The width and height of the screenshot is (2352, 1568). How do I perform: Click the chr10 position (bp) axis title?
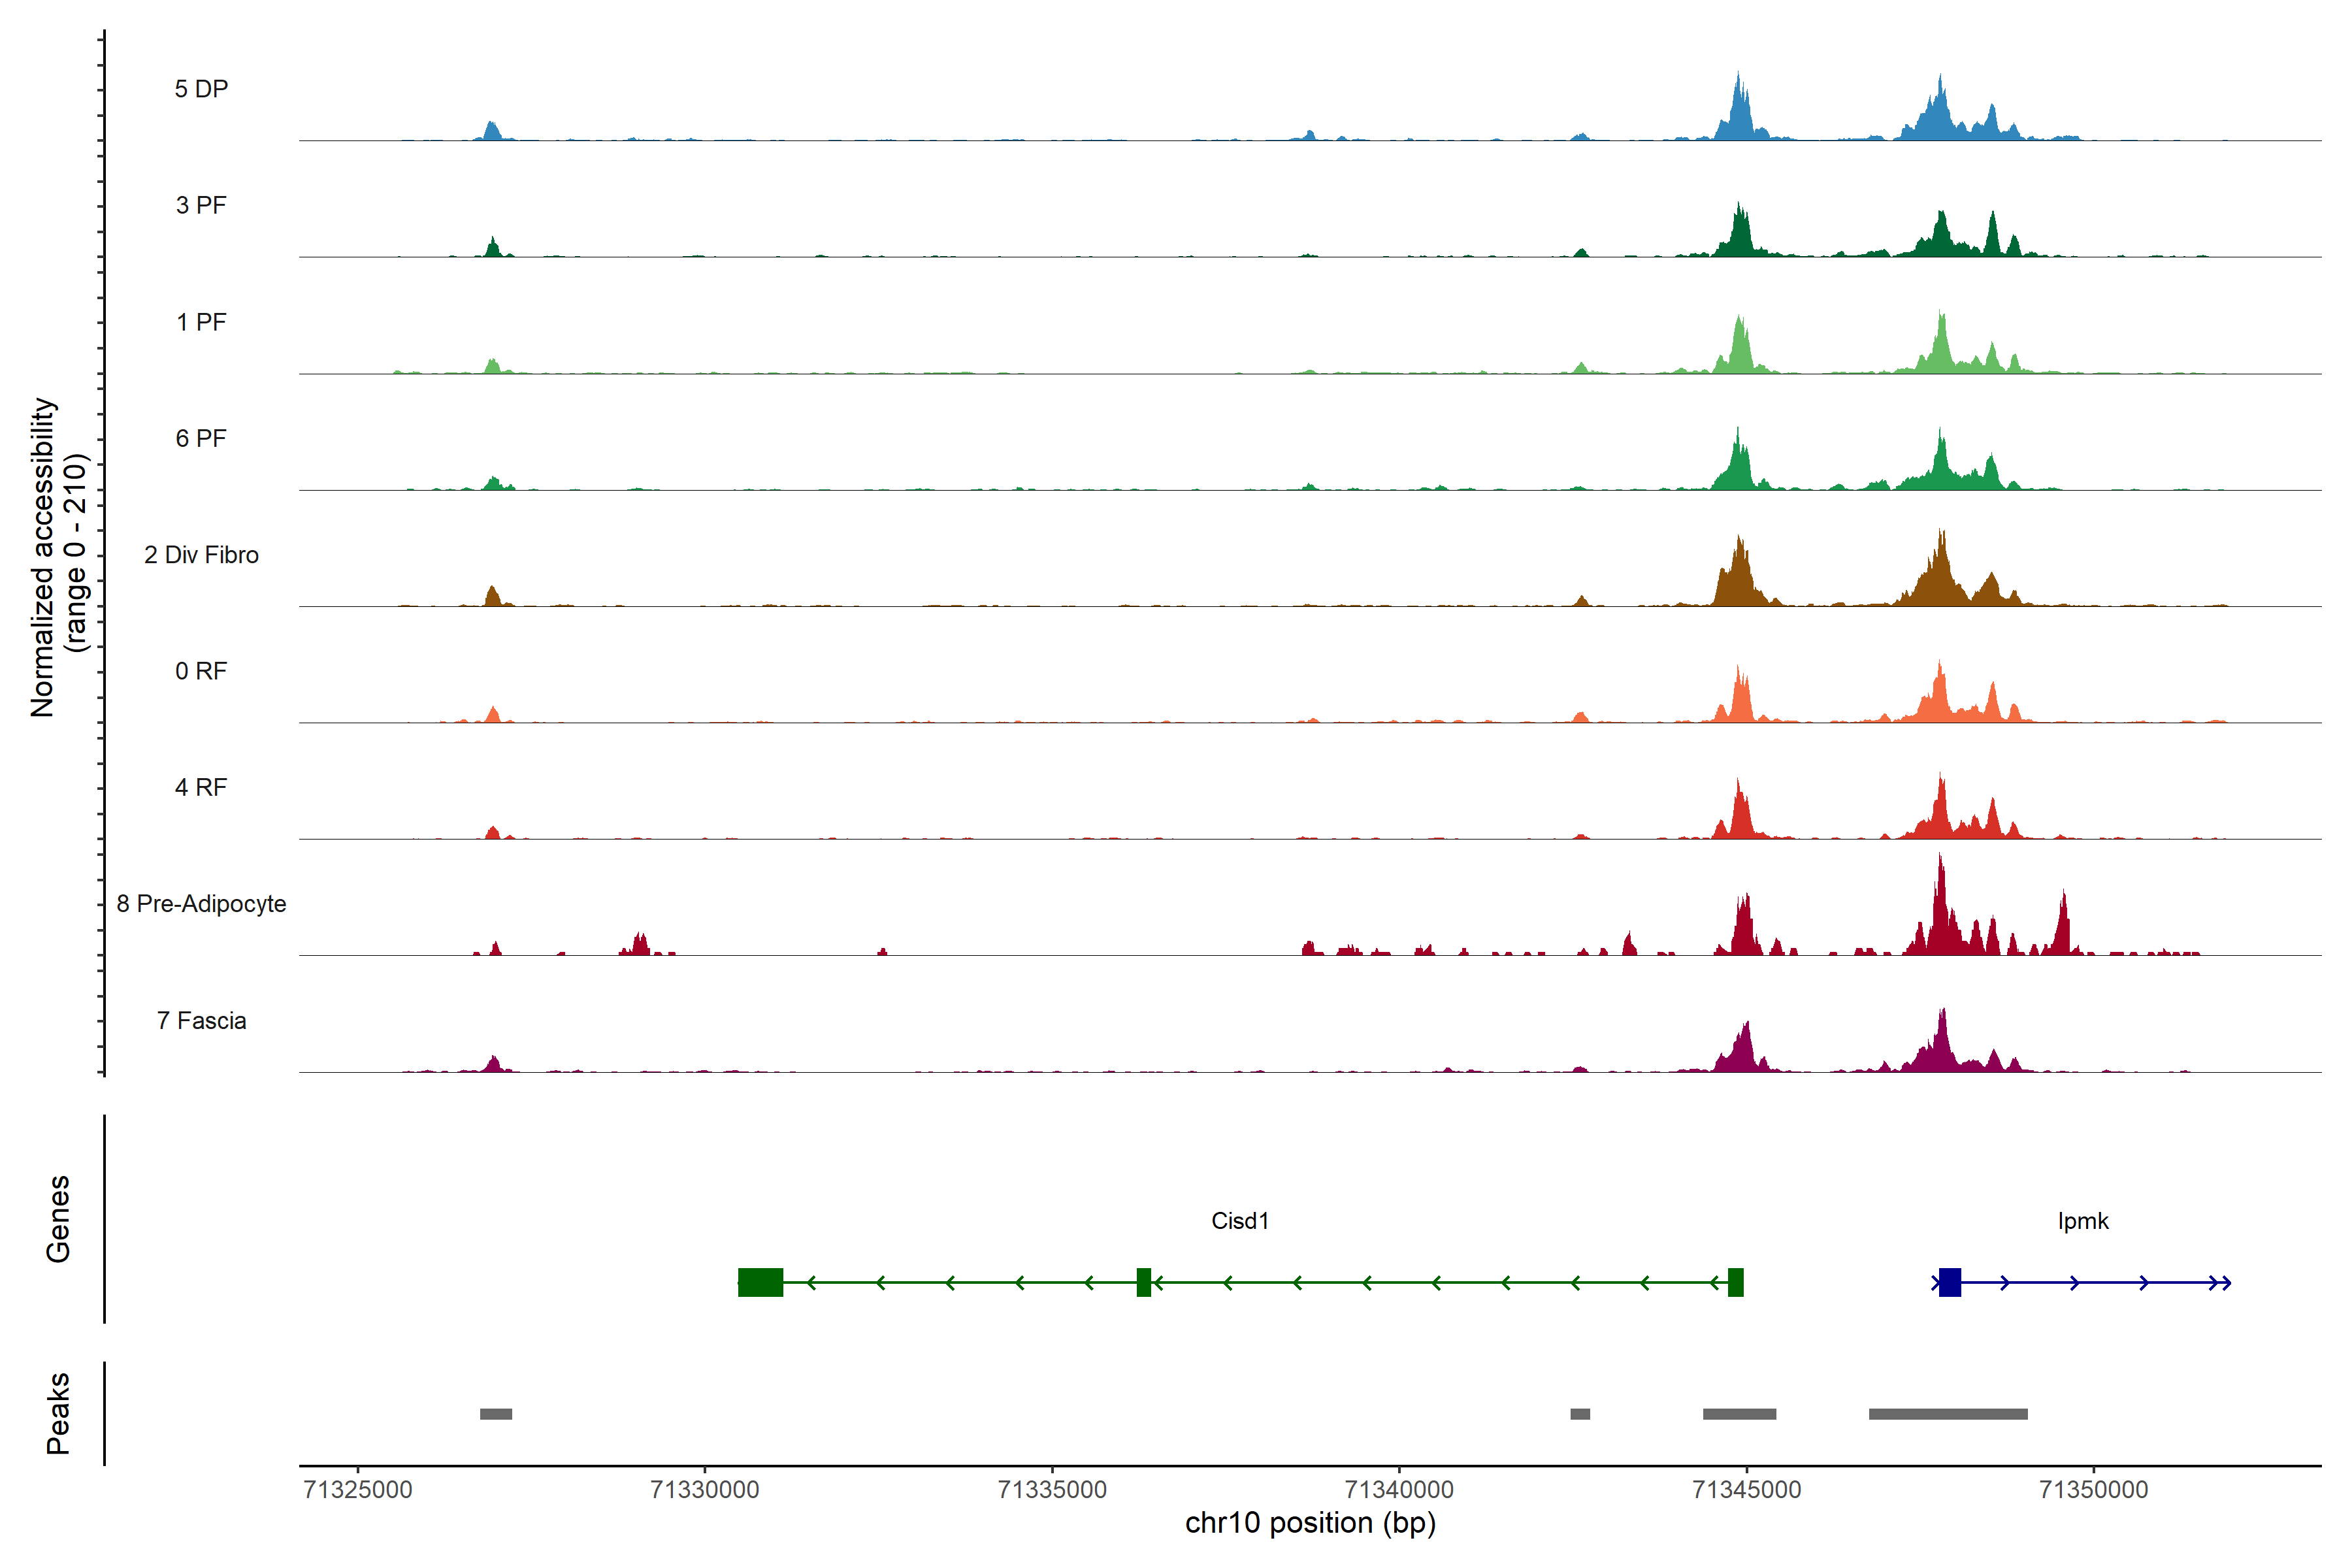(1310, 1523)
